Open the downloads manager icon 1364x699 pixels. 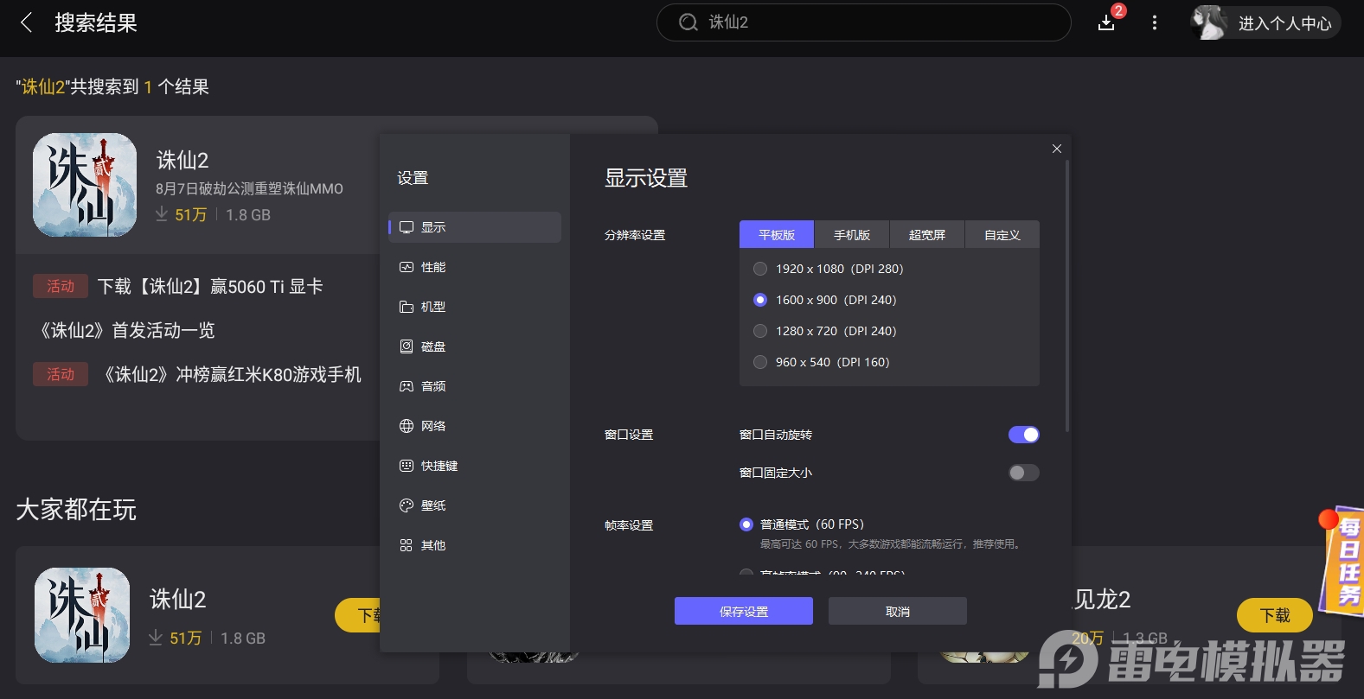(1106, 23)
